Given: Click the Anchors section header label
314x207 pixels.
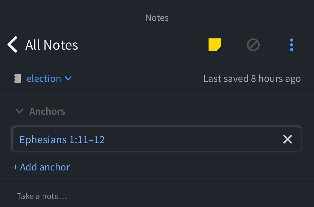Looking at the screenshot, I should [x=47, y=111].
